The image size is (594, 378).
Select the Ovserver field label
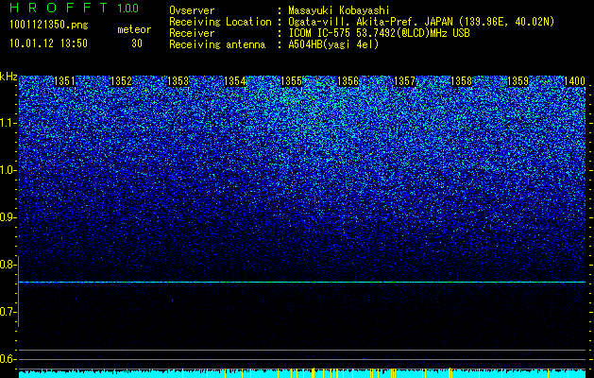pos(192,10)
